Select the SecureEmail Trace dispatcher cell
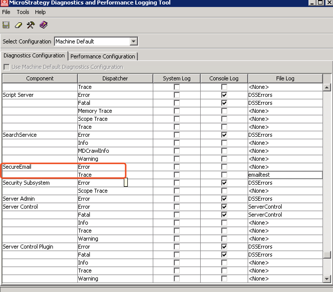The height and width of the screenshot is (292, 333). (x=115, y=175)
